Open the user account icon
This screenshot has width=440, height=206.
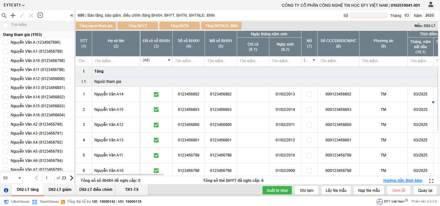click(x=431, y=4)
